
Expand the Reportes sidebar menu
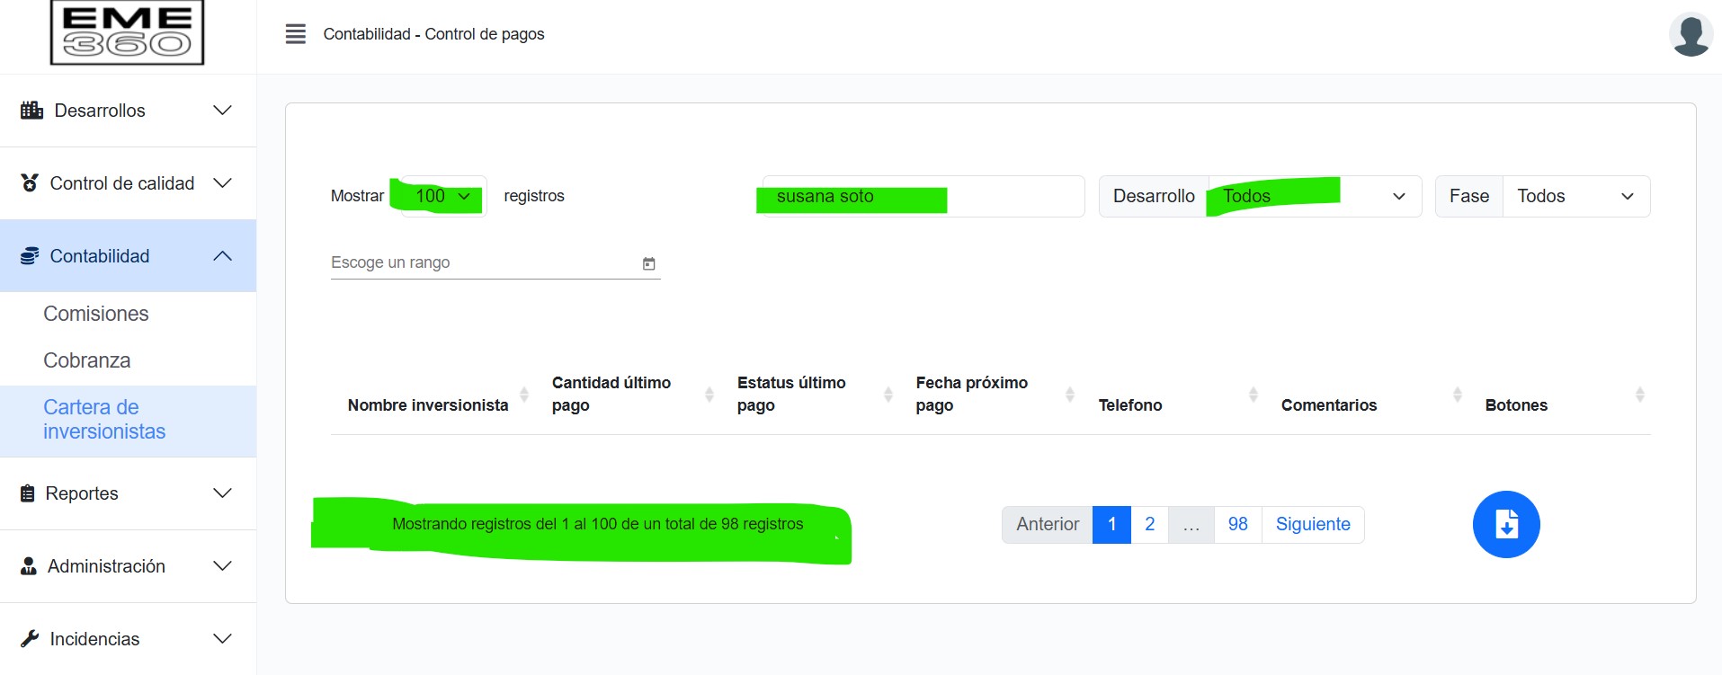coord(128,493)
